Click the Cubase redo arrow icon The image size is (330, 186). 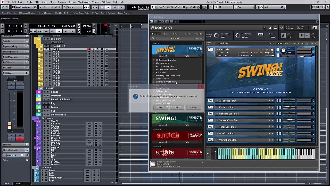(x=7, y=7)
